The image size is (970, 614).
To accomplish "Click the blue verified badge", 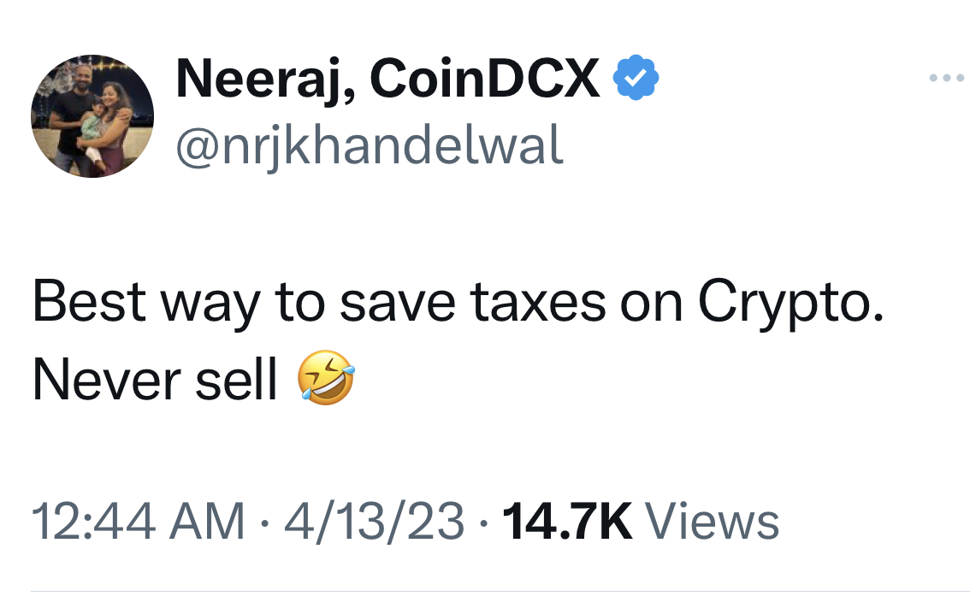I will coord(636,80).
